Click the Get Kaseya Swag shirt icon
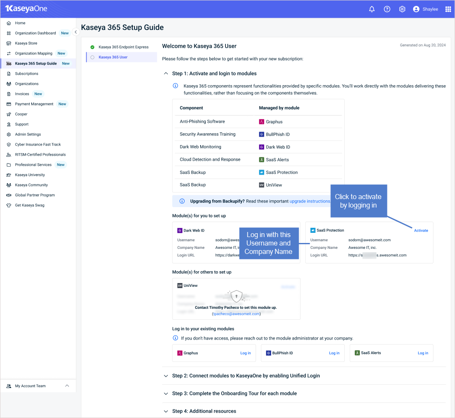The height and width of the screenshot is (418, 455). click(x=9, y=205)
